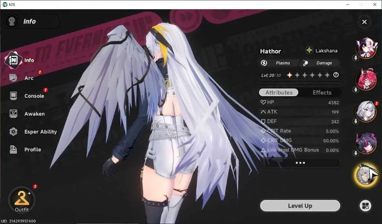Open the Outfit hanger button

coord(22,200)
